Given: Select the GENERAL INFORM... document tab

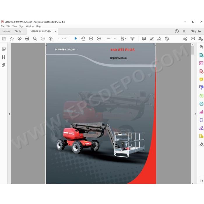Looking at the screenshot, I should [x=42, y=31].
